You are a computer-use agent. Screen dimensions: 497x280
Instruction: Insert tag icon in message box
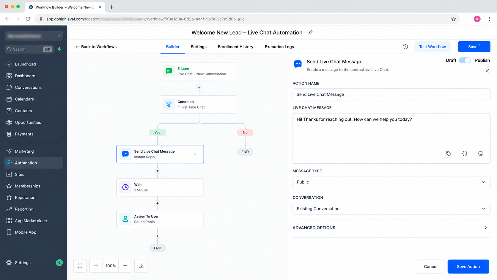(x=449, y=154)
